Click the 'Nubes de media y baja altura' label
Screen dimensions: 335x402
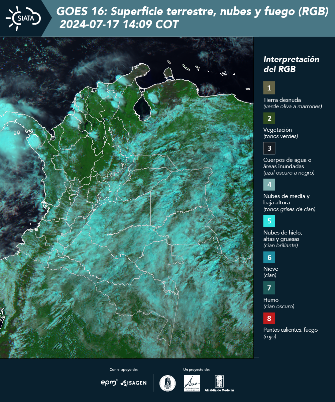(x=287, y=199)
